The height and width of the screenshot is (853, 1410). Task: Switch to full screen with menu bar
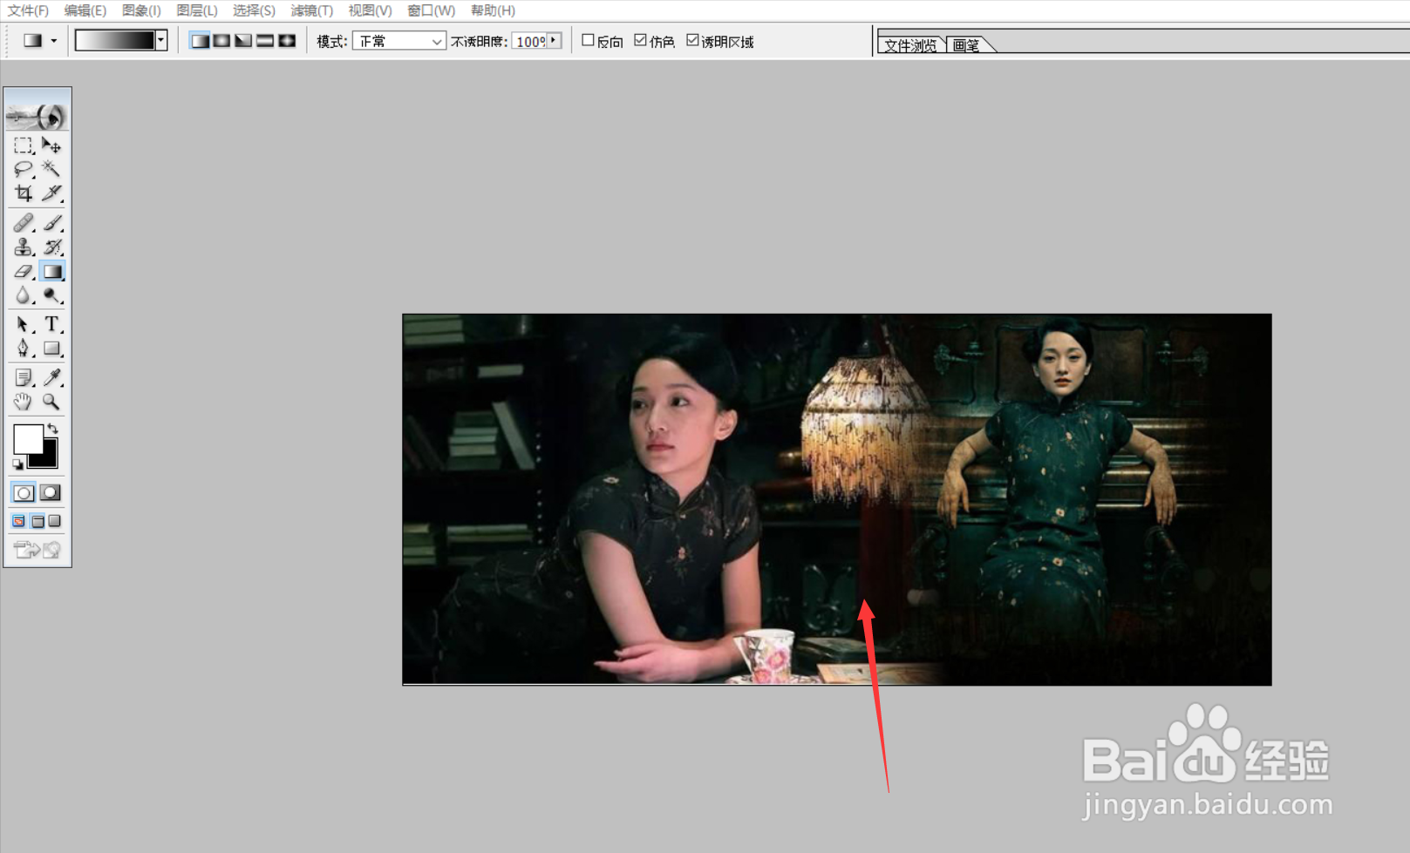[37, 521]
